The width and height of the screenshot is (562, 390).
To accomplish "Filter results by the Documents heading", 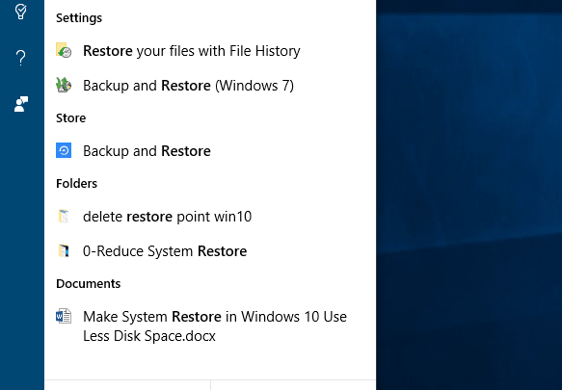I will tap(88, 284).
